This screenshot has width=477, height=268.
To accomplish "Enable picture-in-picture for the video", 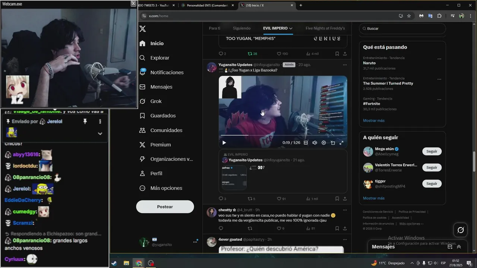I will (333, 143).
